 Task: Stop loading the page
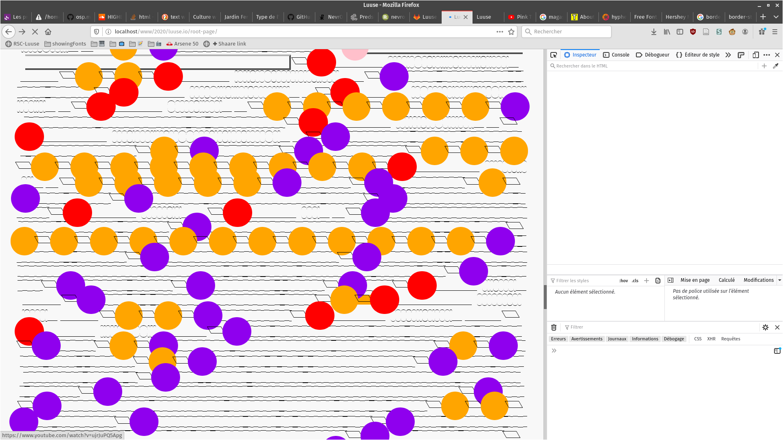coord(35,32)
